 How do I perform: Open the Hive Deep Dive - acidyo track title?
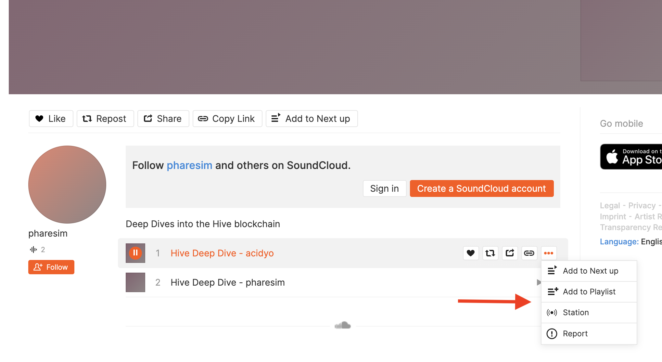click(x=222, y=253)
